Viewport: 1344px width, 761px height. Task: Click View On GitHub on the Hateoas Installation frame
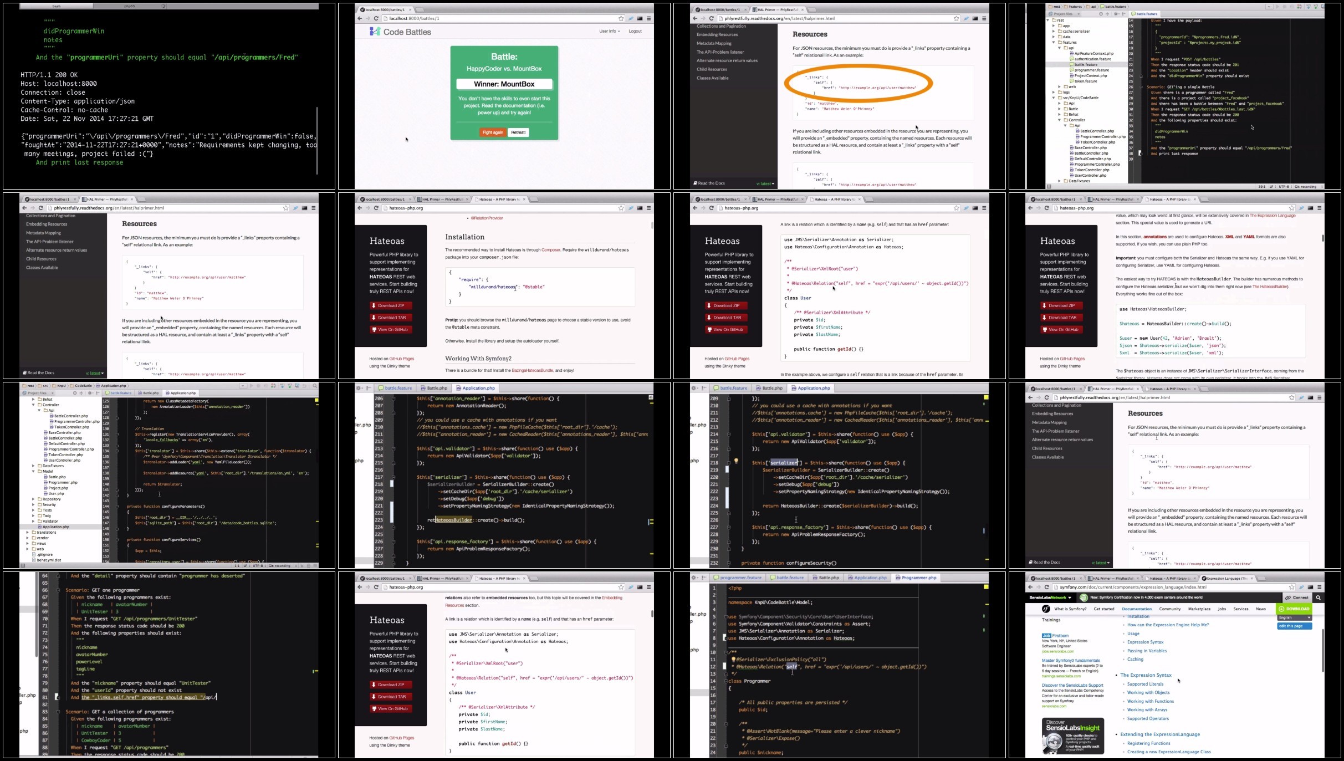391,329
